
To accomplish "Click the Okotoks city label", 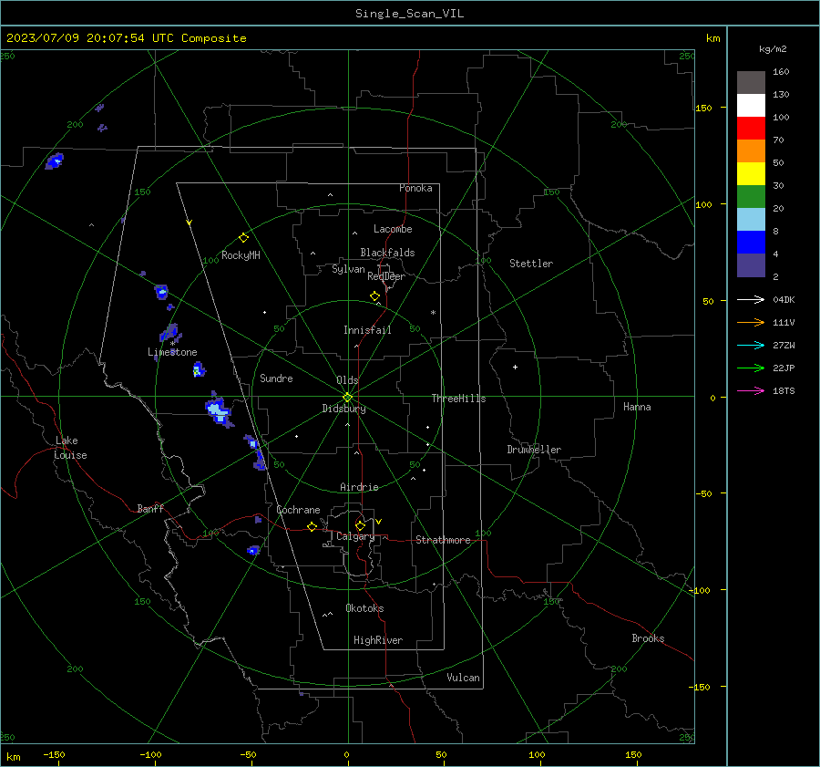I will (x=364, y=608).
